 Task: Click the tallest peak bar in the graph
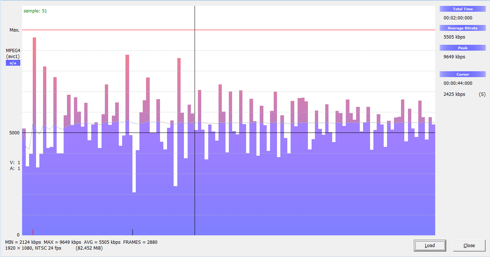click(x=34, y=136)
